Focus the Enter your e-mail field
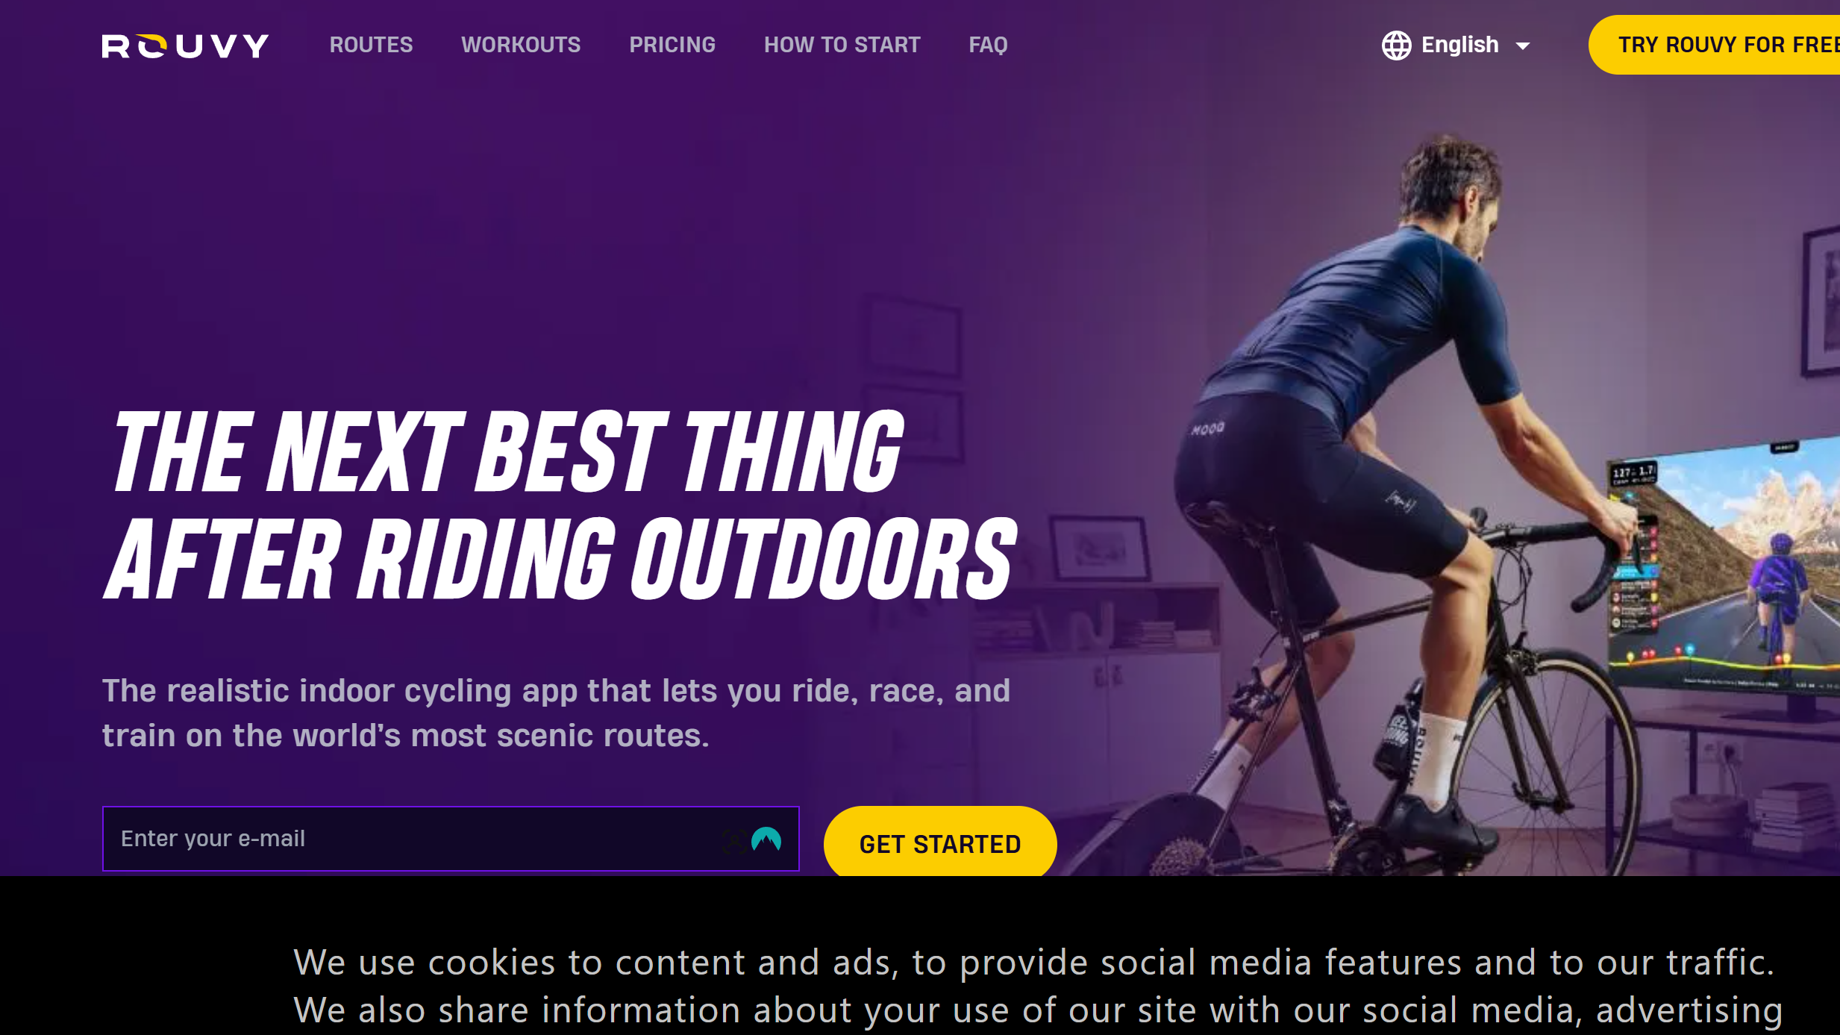This screenshot has width=1840, height=1035. pos(451,839)
